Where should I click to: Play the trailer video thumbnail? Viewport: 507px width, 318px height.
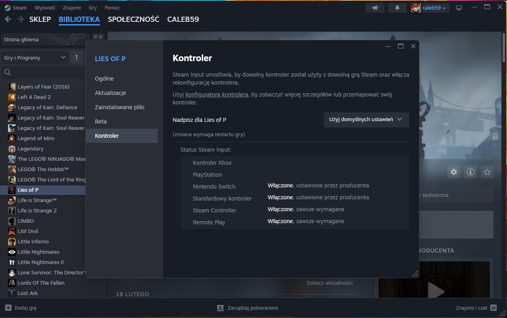pos(436,291)
